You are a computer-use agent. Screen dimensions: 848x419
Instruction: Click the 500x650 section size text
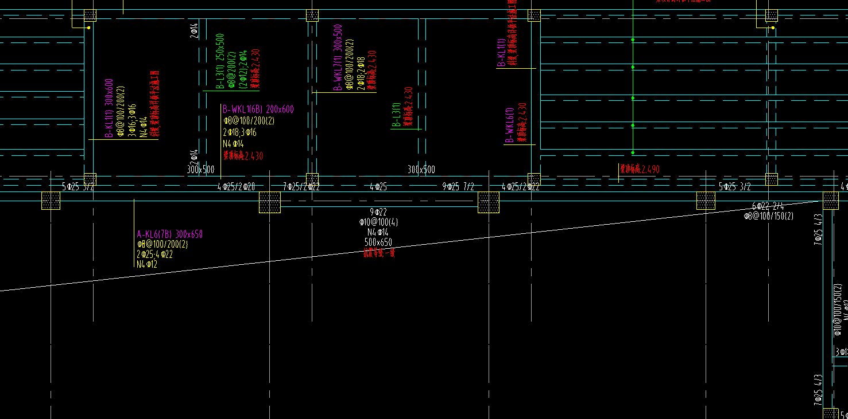point(378,242)
